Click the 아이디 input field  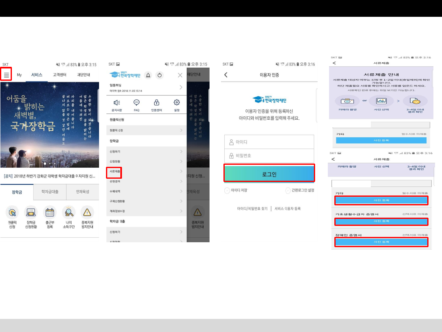pyautogui.click(x=269, y=142)
